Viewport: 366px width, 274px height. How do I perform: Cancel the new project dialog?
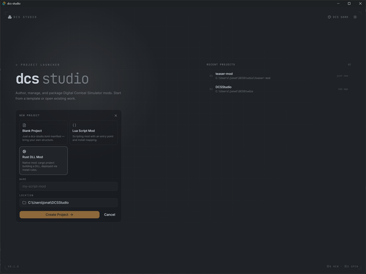(109, 215)
